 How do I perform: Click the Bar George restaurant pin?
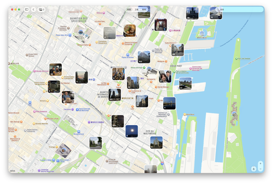point(21,122)
